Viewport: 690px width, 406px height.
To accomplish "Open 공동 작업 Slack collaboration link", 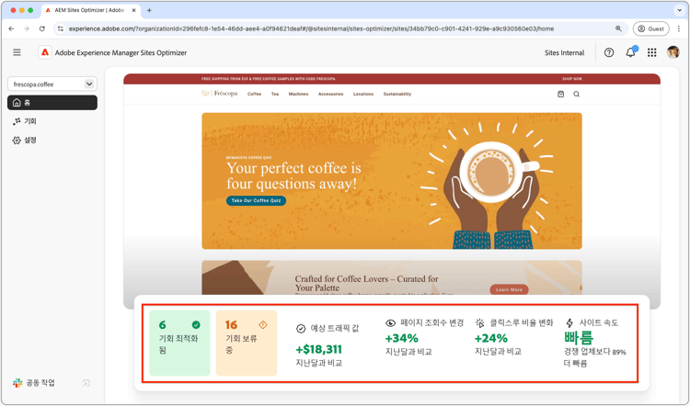I will [34, 383].
